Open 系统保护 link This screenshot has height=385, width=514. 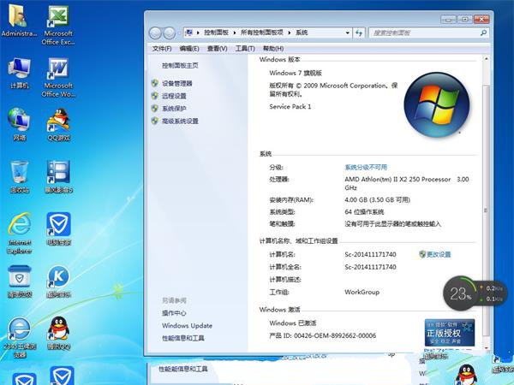pos(174,109)
